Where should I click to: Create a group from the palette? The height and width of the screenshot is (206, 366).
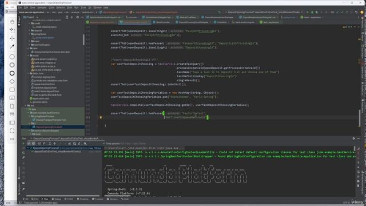click(12, 131)
